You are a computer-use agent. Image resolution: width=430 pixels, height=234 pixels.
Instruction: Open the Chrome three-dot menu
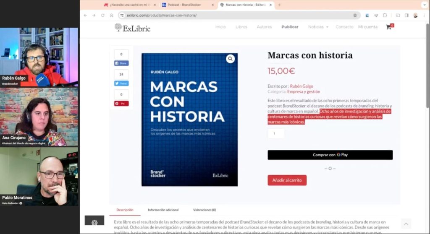pos(424,16)
